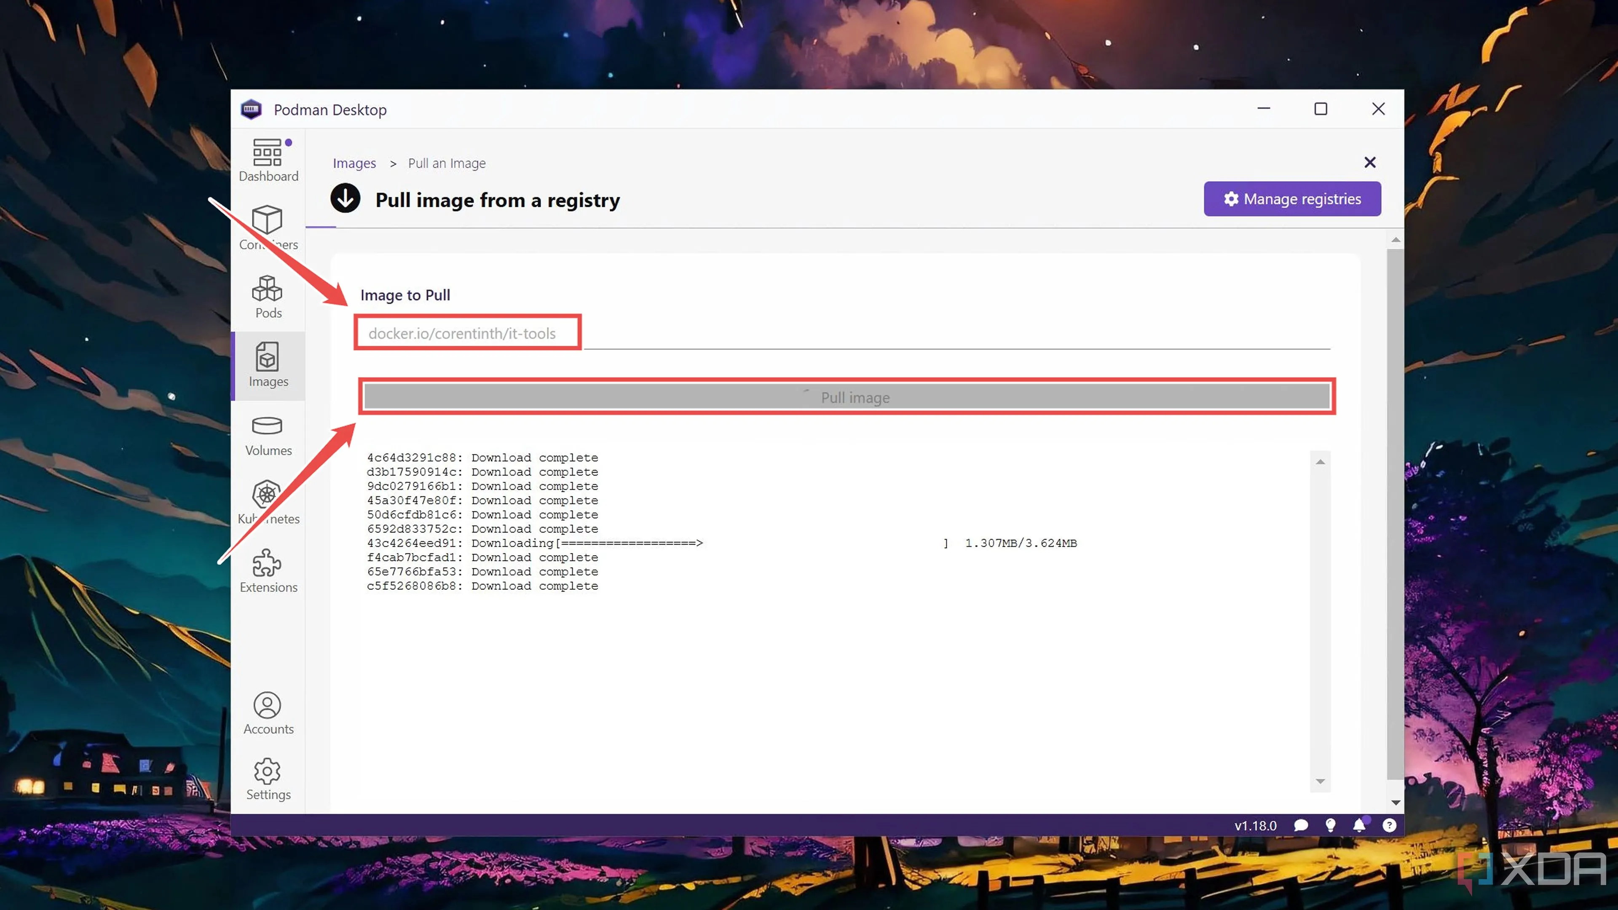This screenshot has width=1618, height=910.
Task: Open notifications bell in status bar
Action: click(1359, 825)
